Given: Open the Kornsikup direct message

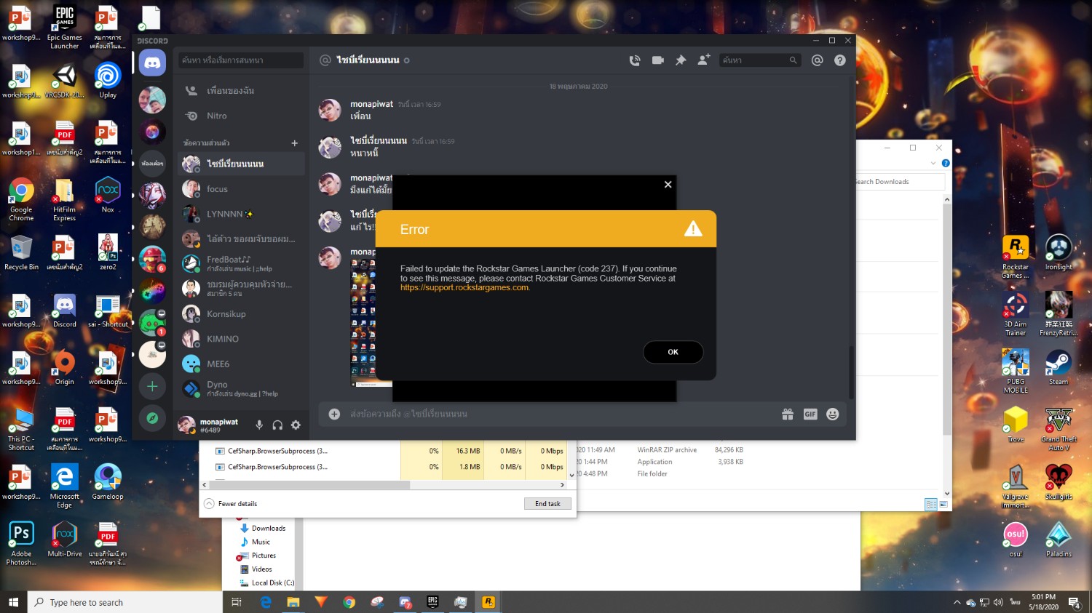Looking at the screenshot, I should coord(241,314).
